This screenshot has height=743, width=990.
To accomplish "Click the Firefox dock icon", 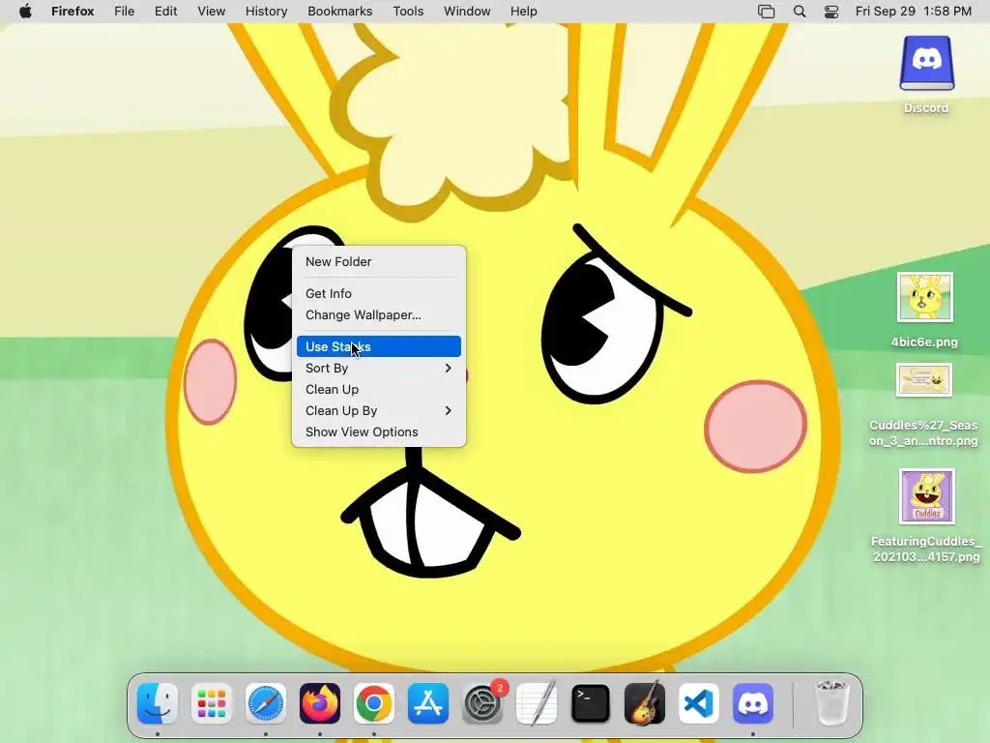I will pos(319,703).
